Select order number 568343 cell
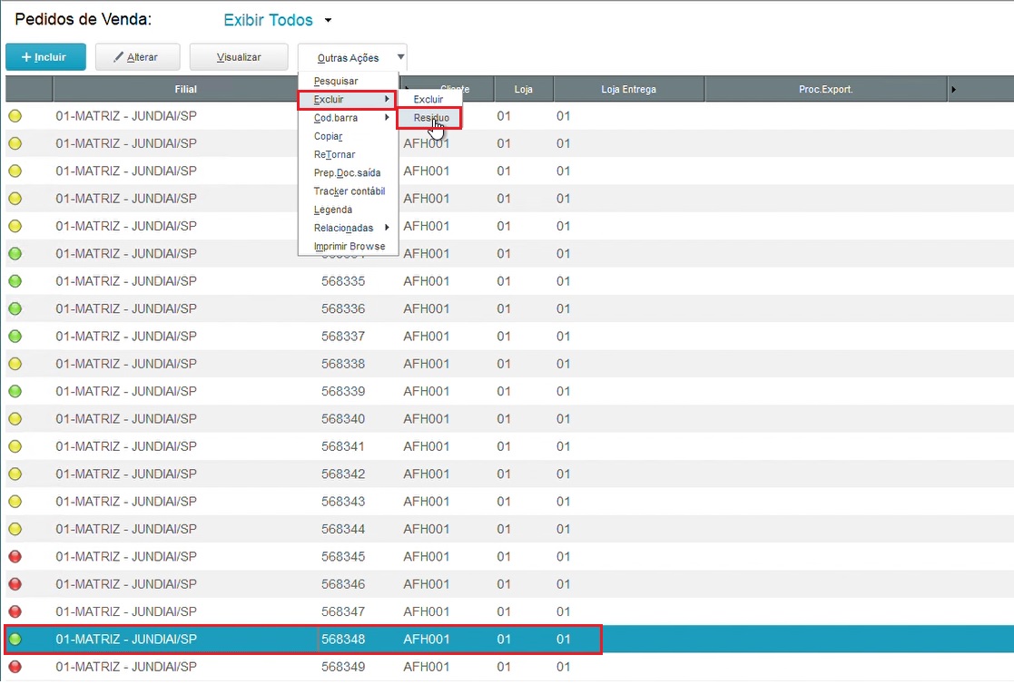Viewport: 1014px width, 684px height. pyautogui.click(x=343, y=502)
